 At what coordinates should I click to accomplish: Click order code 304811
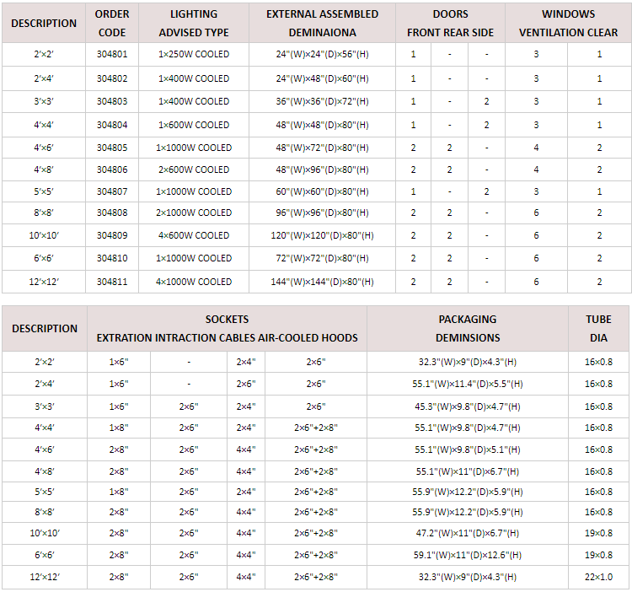pyautogui.click(x=111, y=282)
